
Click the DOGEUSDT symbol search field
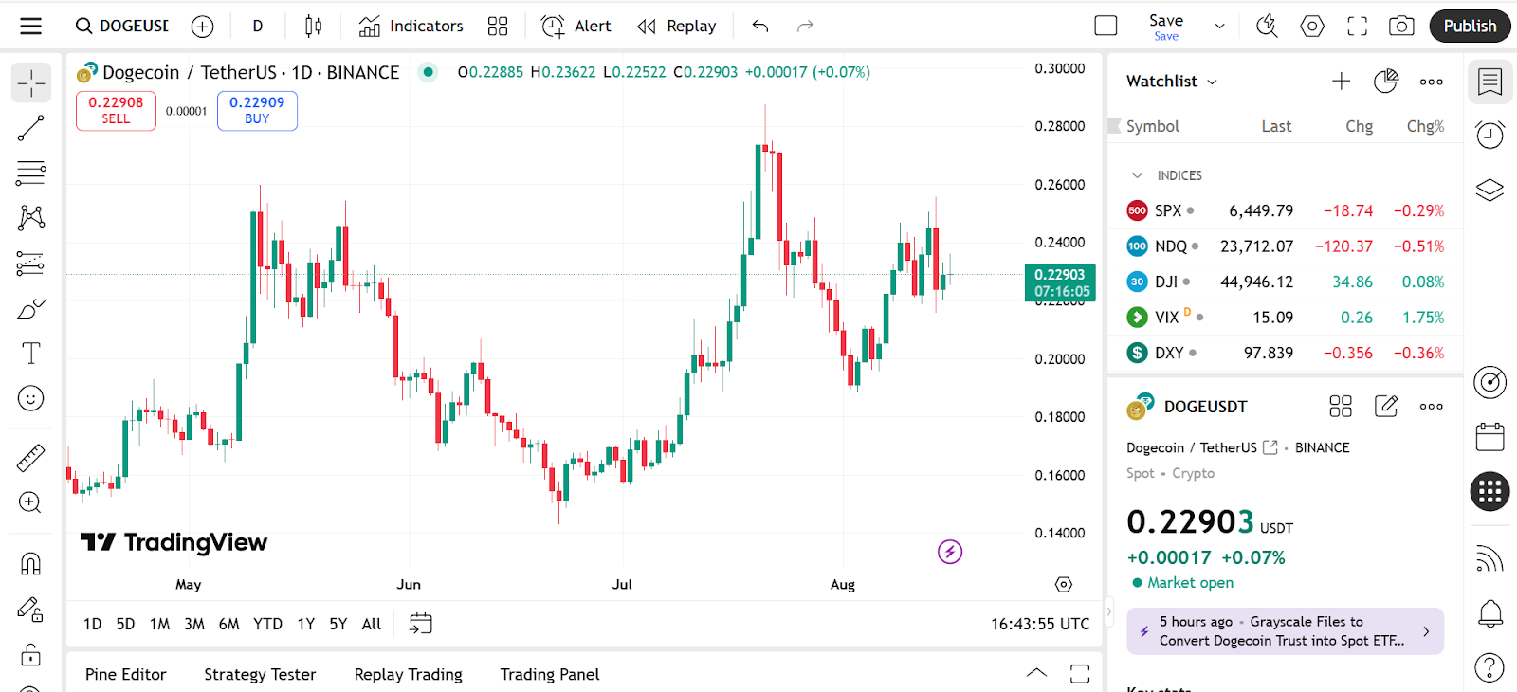(123, 27)
